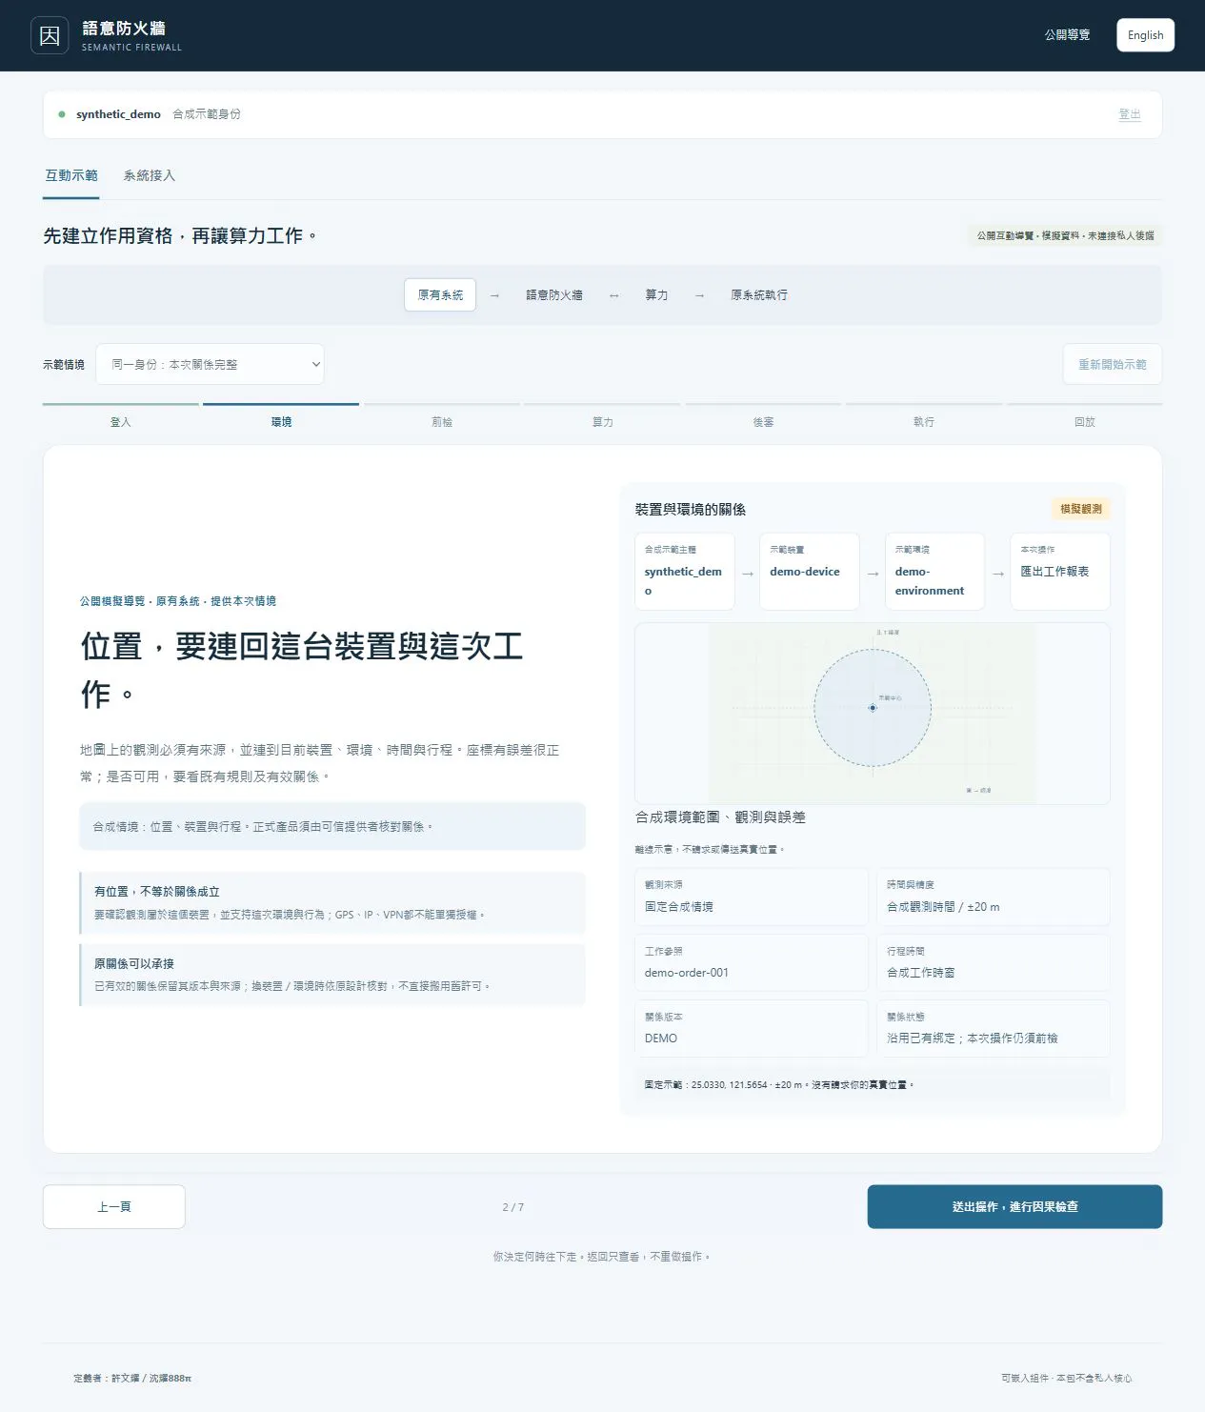Viewport: 1205px width, 1412px height.
Task: Click the demo-device card
Action: (x=810, y=571)
